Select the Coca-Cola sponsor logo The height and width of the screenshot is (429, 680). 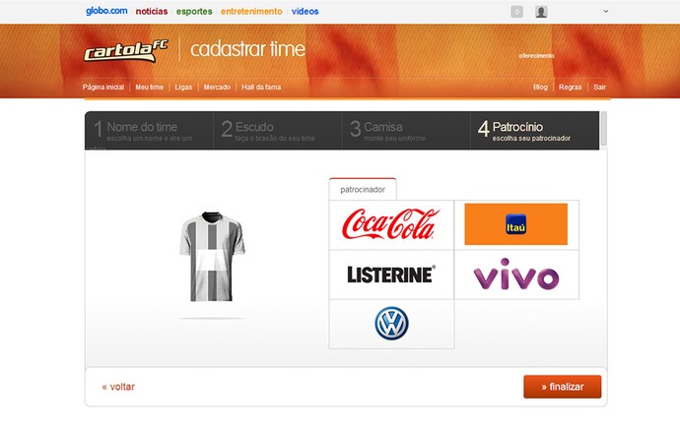(390, 224)
